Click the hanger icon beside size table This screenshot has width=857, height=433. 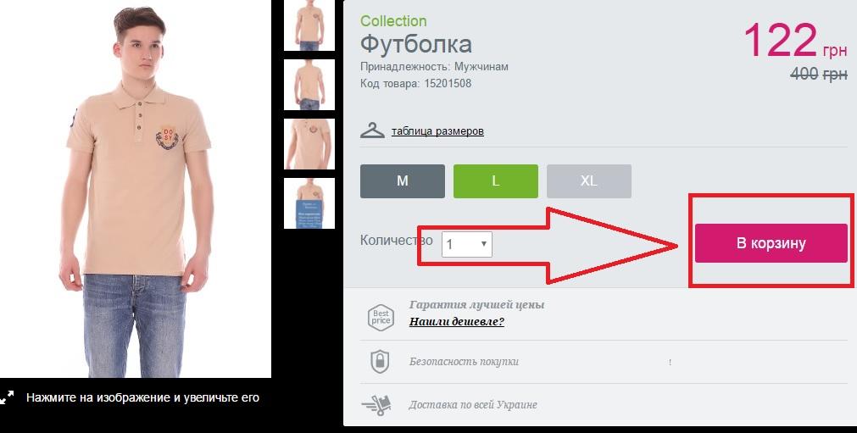(372, 131)
